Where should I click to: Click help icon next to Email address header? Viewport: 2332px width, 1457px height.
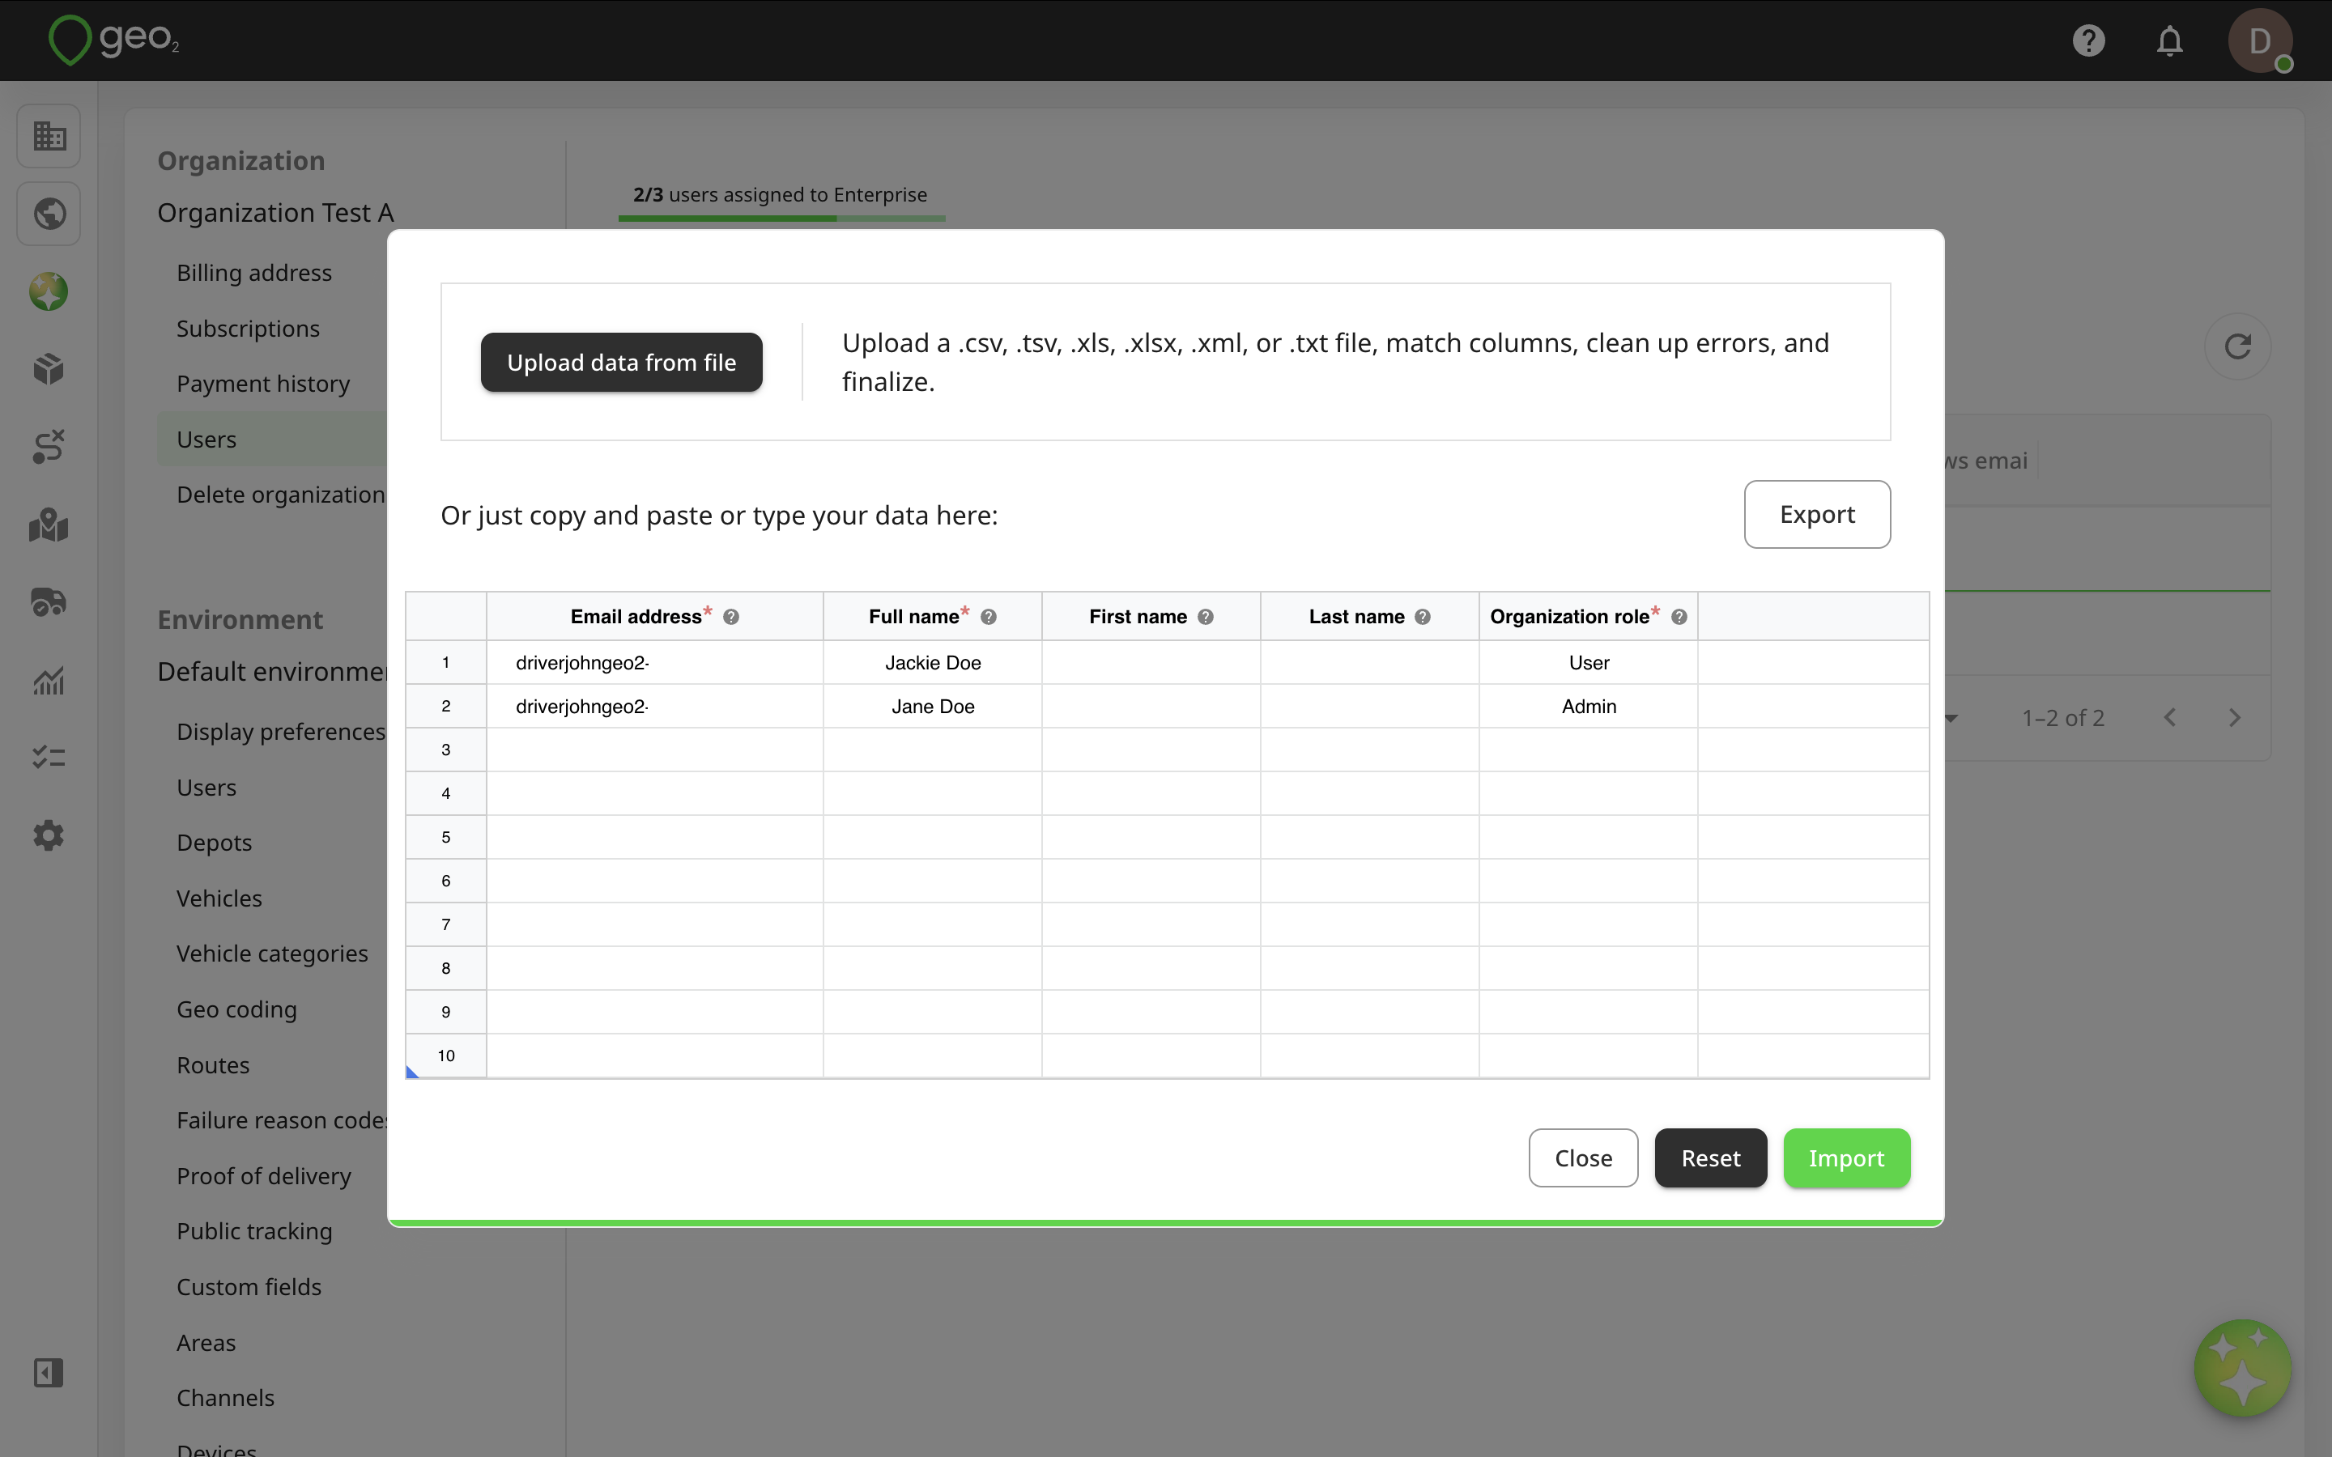pos(730,617)
